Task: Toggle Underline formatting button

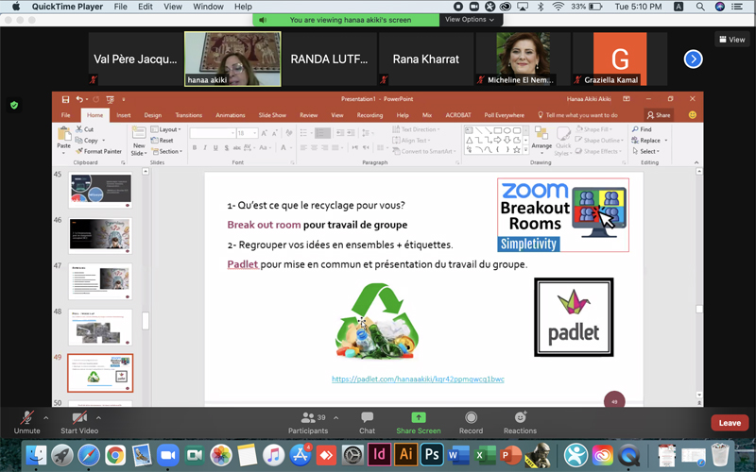Action: (x=215, y=147)
